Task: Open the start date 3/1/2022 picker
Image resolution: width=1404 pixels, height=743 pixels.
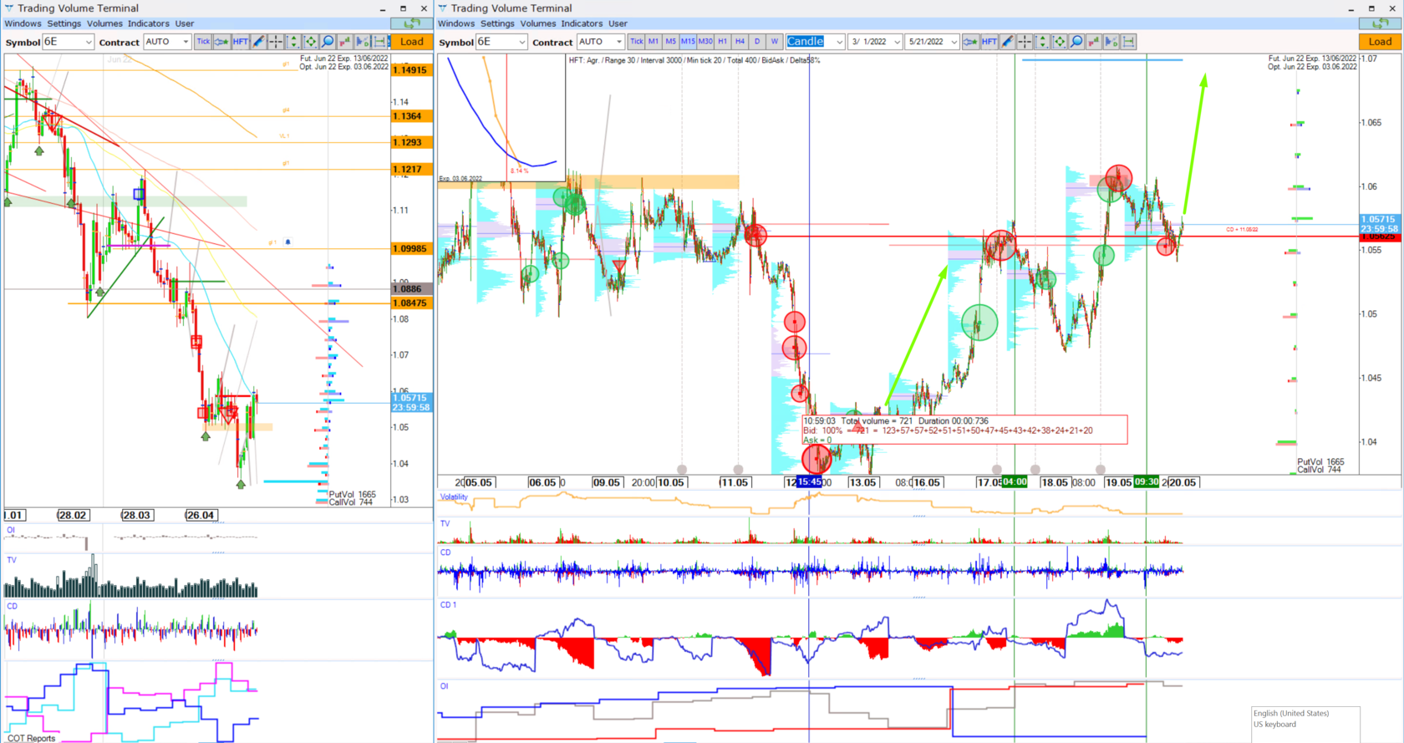Action: click(875, 42)
